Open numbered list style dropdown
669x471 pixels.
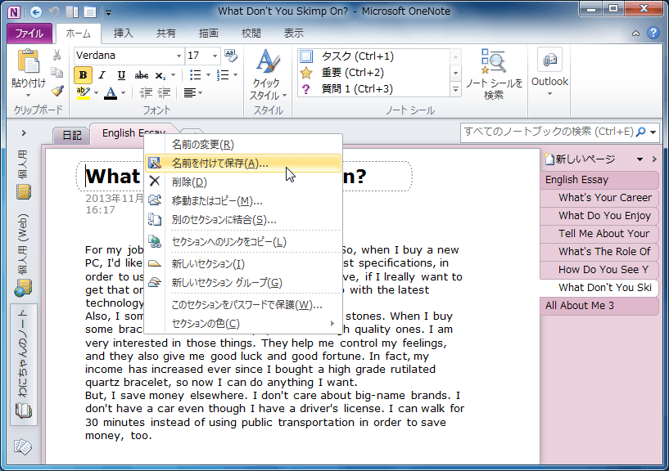[x=235, y=75]
